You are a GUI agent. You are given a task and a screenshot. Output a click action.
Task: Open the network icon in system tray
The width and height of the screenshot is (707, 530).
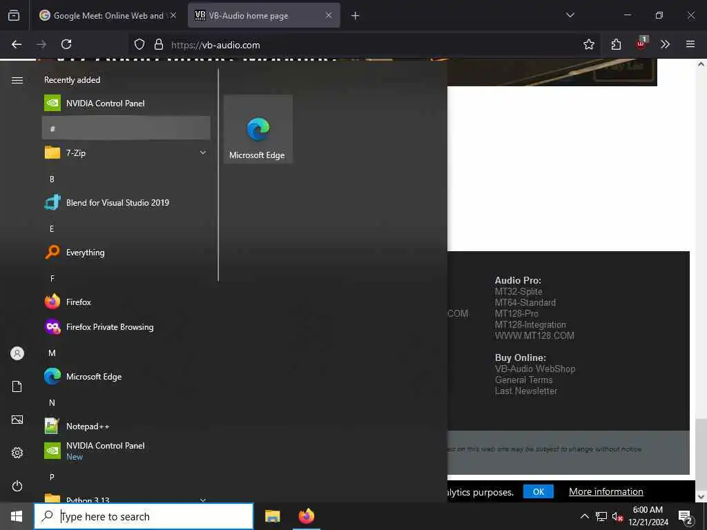601,516
